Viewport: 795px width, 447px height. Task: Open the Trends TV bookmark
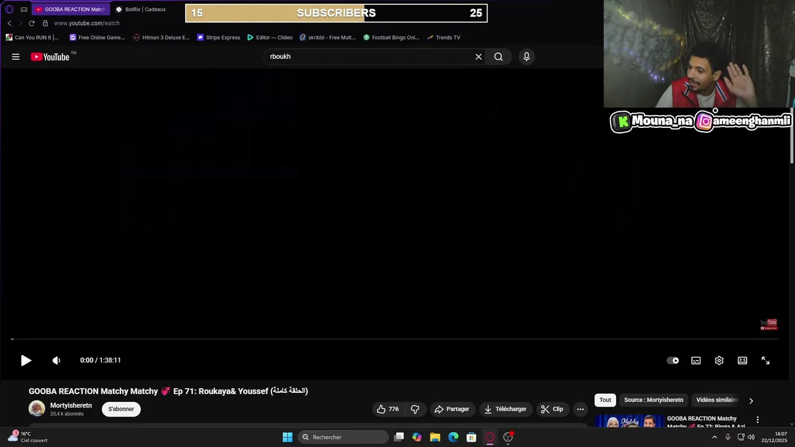(x=443, y=37)
